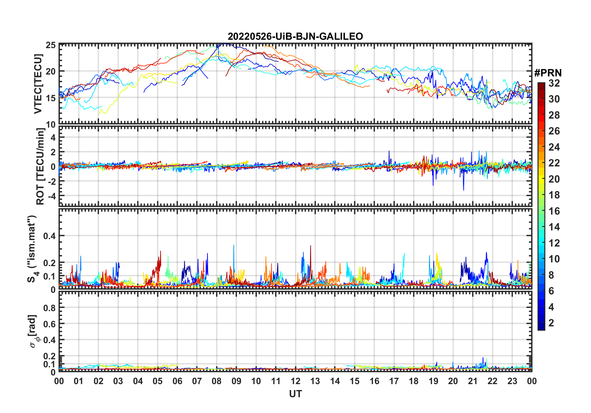This screenshot has height=413, width=591.
Task: Click UT axis tick label 12
Action: pos(295,381)
